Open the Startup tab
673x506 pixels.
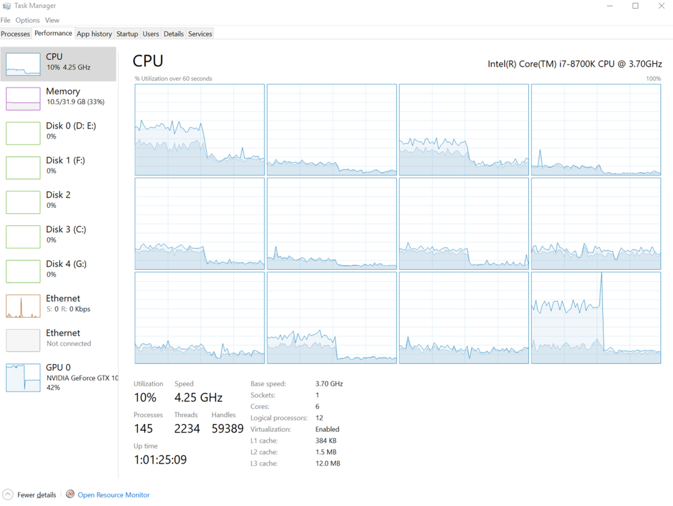pos(127,34)
